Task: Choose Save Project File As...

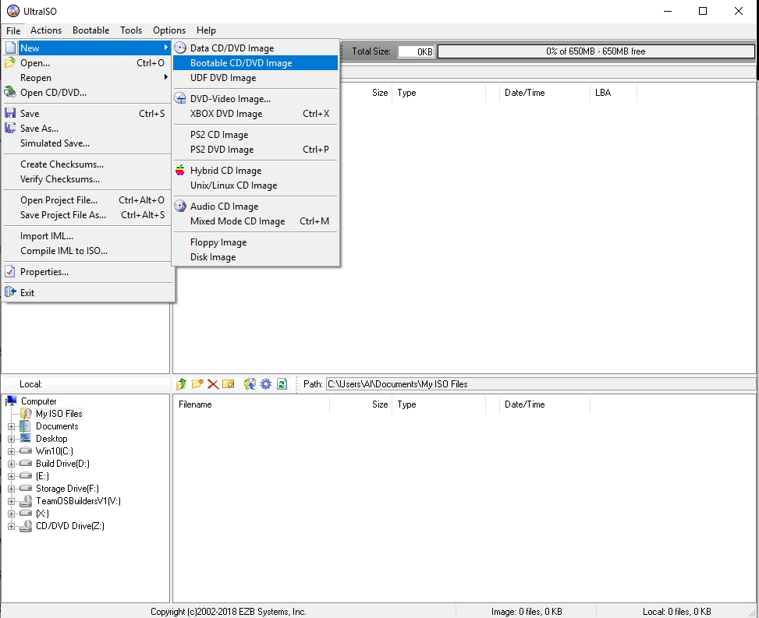Action: (87, 215)
